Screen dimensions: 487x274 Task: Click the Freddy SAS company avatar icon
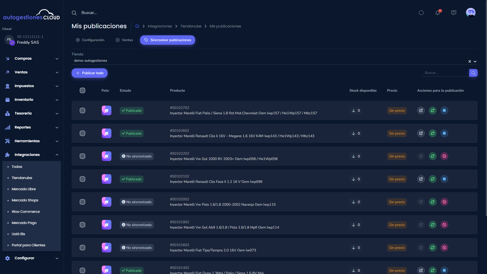[x=9, y=40]
